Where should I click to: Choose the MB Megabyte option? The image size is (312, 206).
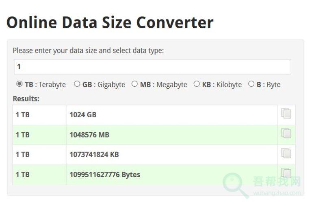pos(134,84)
